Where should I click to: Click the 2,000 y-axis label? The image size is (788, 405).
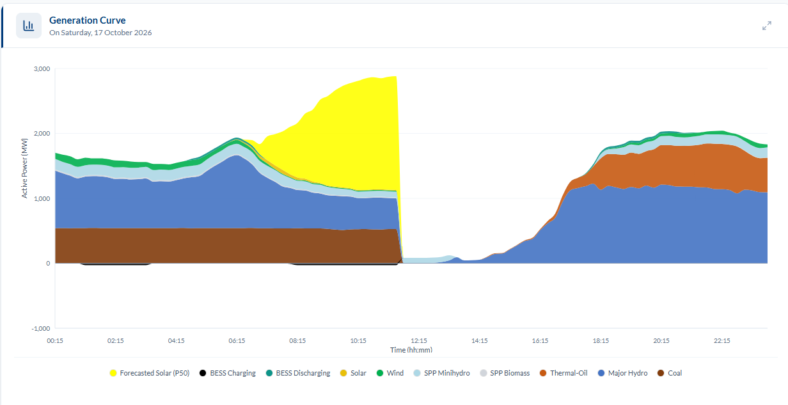coord(42,133)
